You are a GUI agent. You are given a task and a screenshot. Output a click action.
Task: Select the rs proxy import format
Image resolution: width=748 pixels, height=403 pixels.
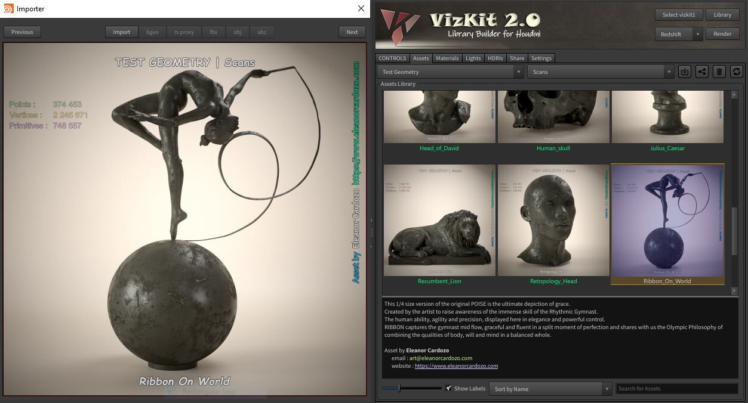(184, 32)
